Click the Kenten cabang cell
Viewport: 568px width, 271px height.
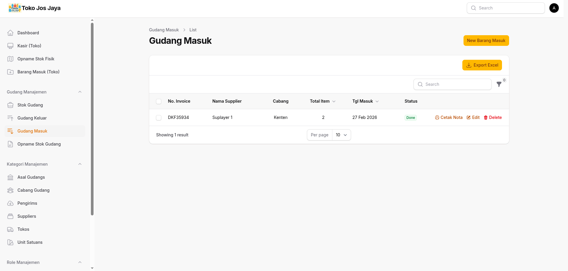(x=281, y=117)
